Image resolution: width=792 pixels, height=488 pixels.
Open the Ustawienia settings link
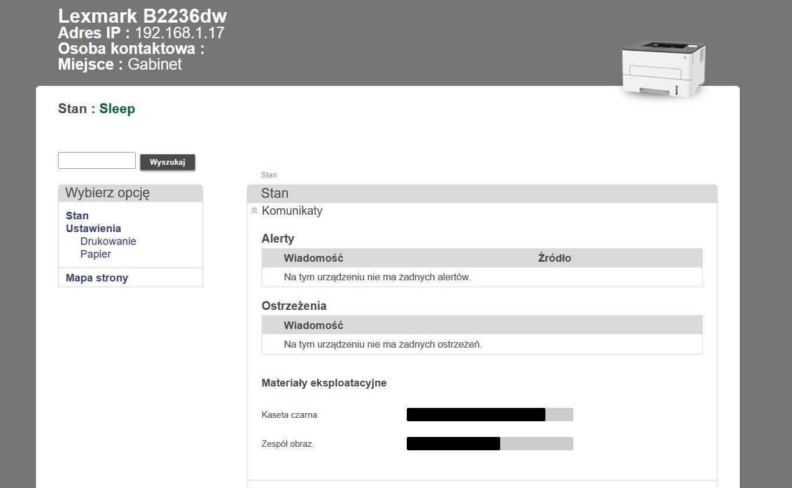[93, 229]
